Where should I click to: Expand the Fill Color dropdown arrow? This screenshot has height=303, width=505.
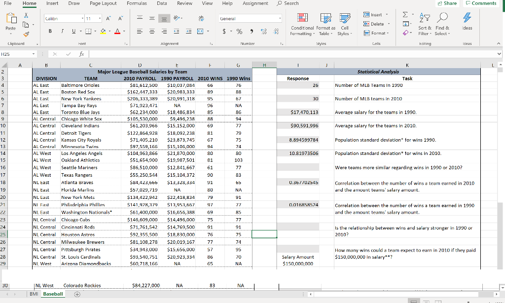[109, 30]
